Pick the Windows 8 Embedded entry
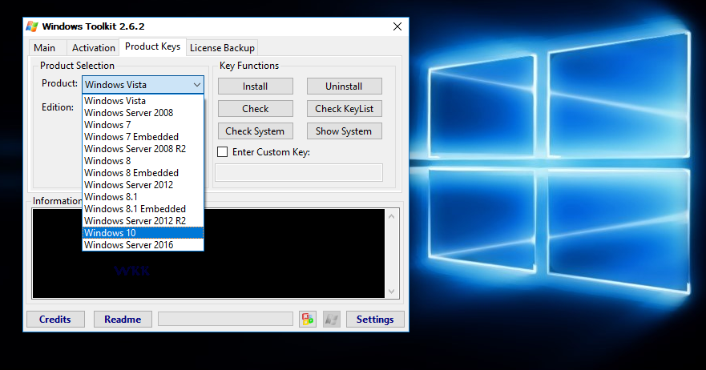The height and width of the screenshot is (370, 706). coord(143,172)
